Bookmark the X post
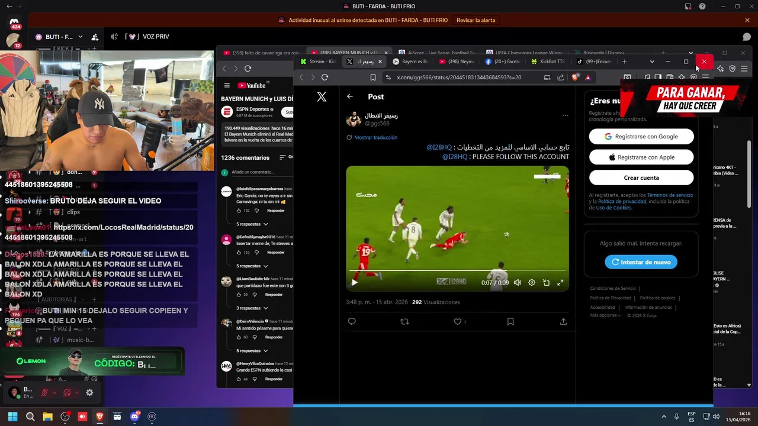Viewport: 758px width, 426px height. 510,321
